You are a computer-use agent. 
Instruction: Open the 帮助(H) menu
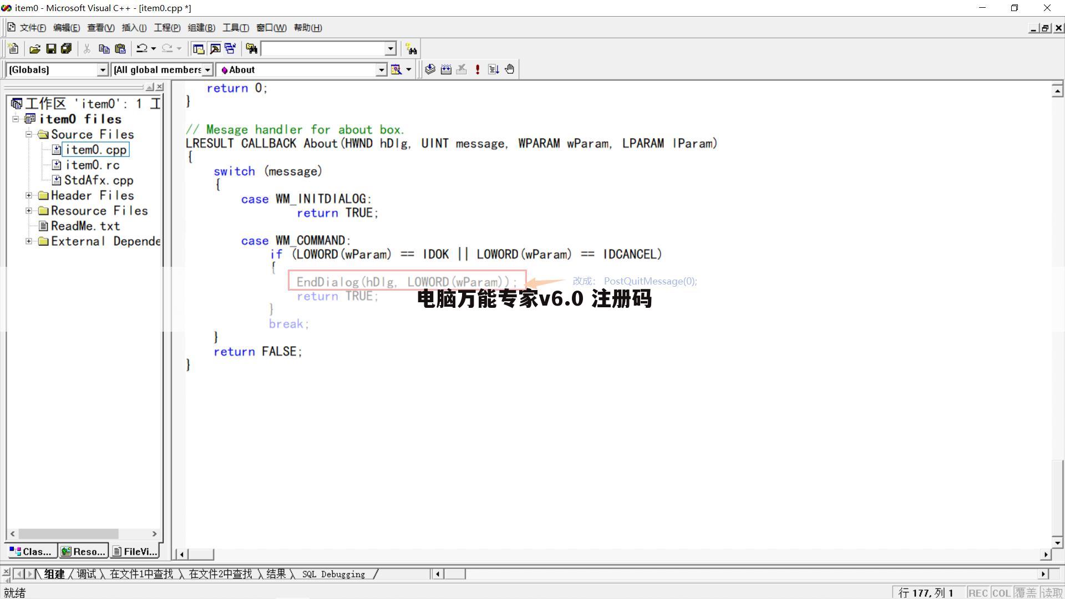[x=307, y=28]
